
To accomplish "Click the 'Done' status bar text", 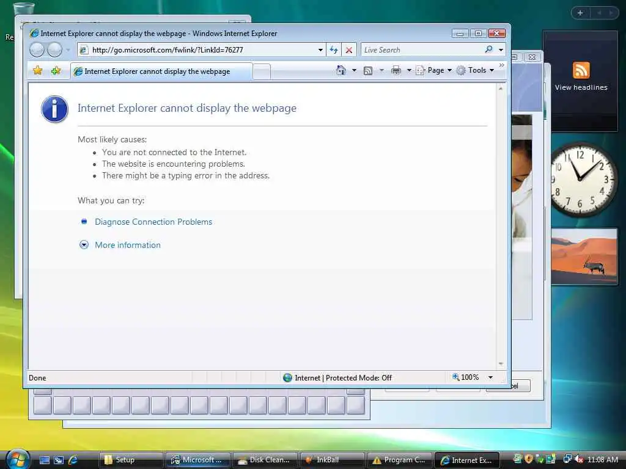I will [x=37, y=377].
